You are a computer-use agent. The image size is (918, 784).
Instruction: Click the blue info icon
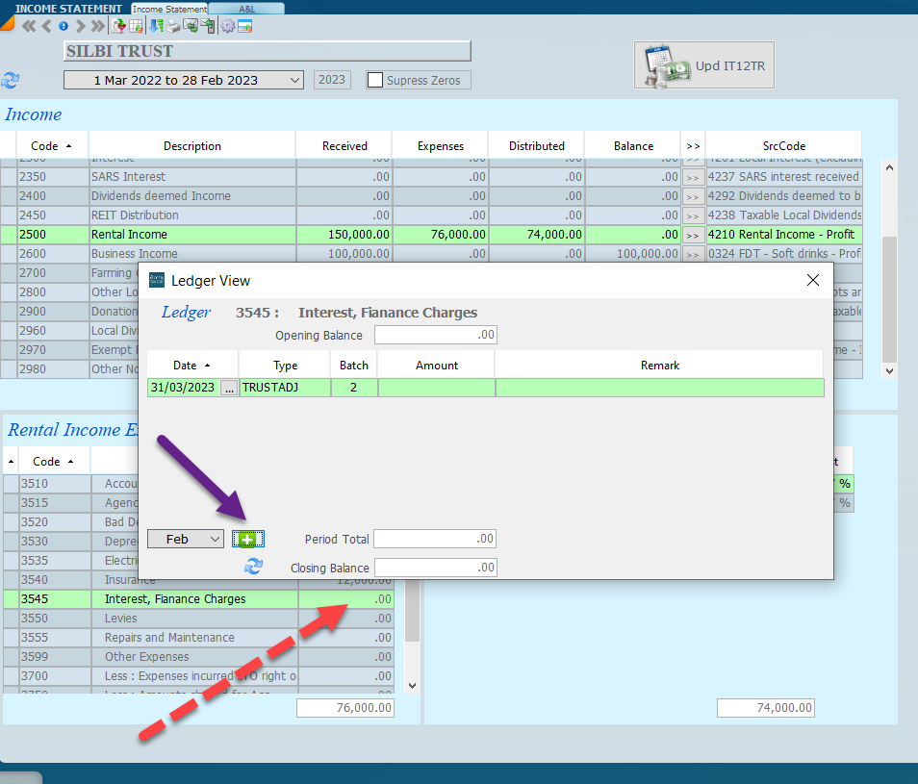(64, 26)
